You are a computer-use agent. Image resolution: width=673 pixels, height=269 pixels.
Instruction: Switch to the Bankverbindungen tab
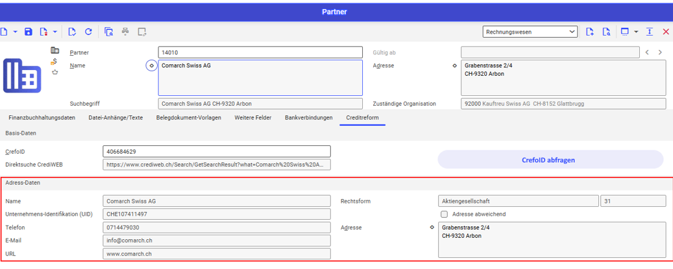click(308, 118)
